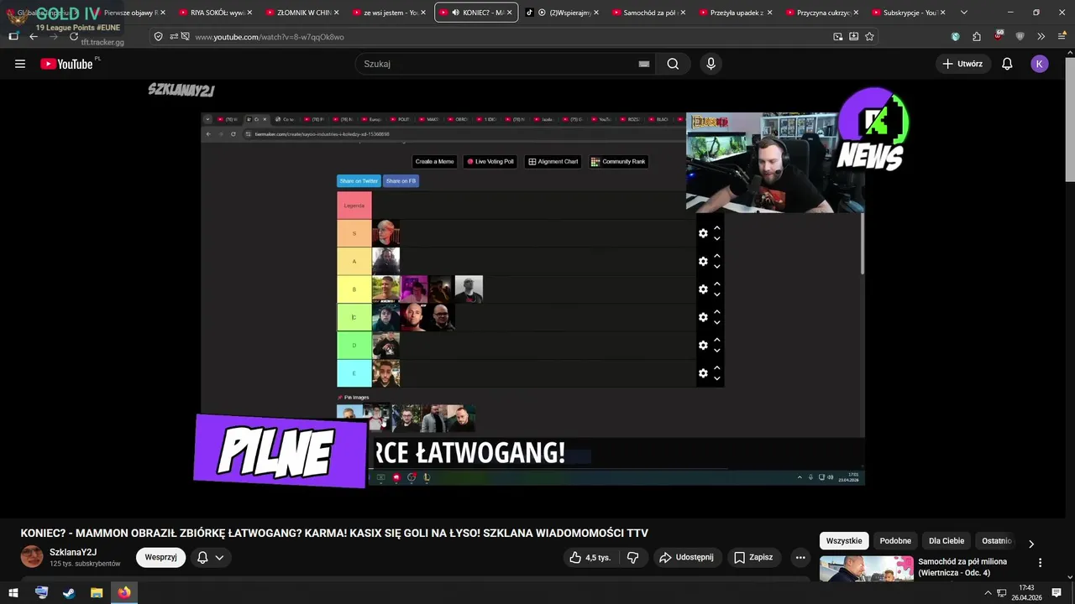
Task: Click the Firefox taskbar icon
Action: (124, 593)
